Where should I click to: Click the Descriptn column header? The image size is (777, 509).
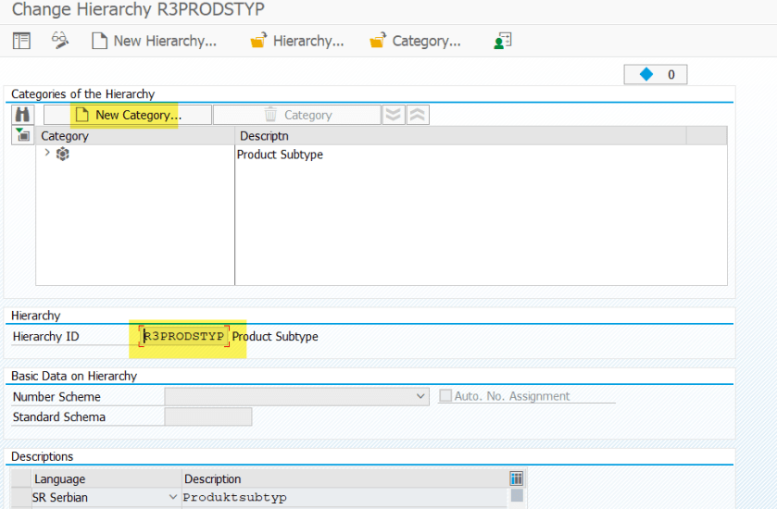click(461, 136)
